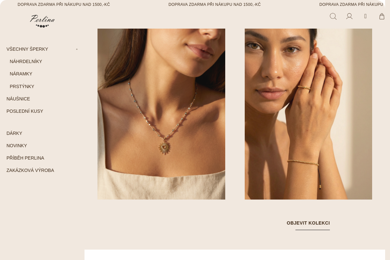The height and width of the screenshot is (260, 390).
Task: Click the middle free shipping banner text
Action: (214, 5)
